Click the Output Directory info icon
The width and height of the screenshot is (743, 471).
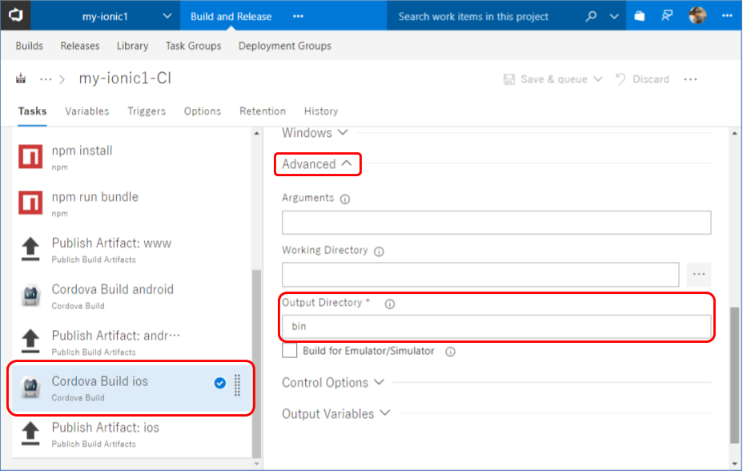tap(389, 304)
